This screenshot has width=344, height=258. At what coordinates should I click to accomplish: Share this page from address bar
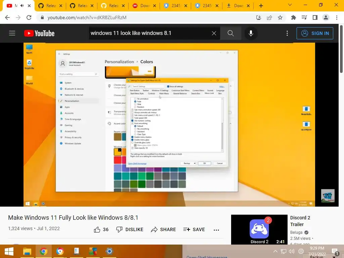point(269,17)
